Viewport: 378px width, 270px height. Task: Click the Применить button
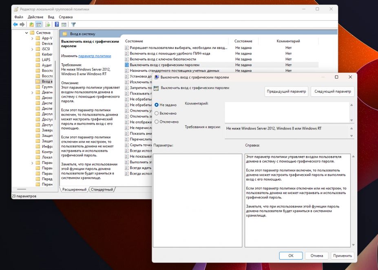click(343, 256)
